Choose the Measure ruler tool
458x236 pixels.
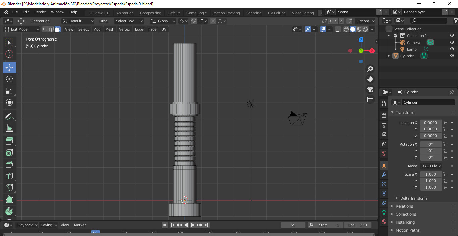pyautogui.click(x=9, y=128)
